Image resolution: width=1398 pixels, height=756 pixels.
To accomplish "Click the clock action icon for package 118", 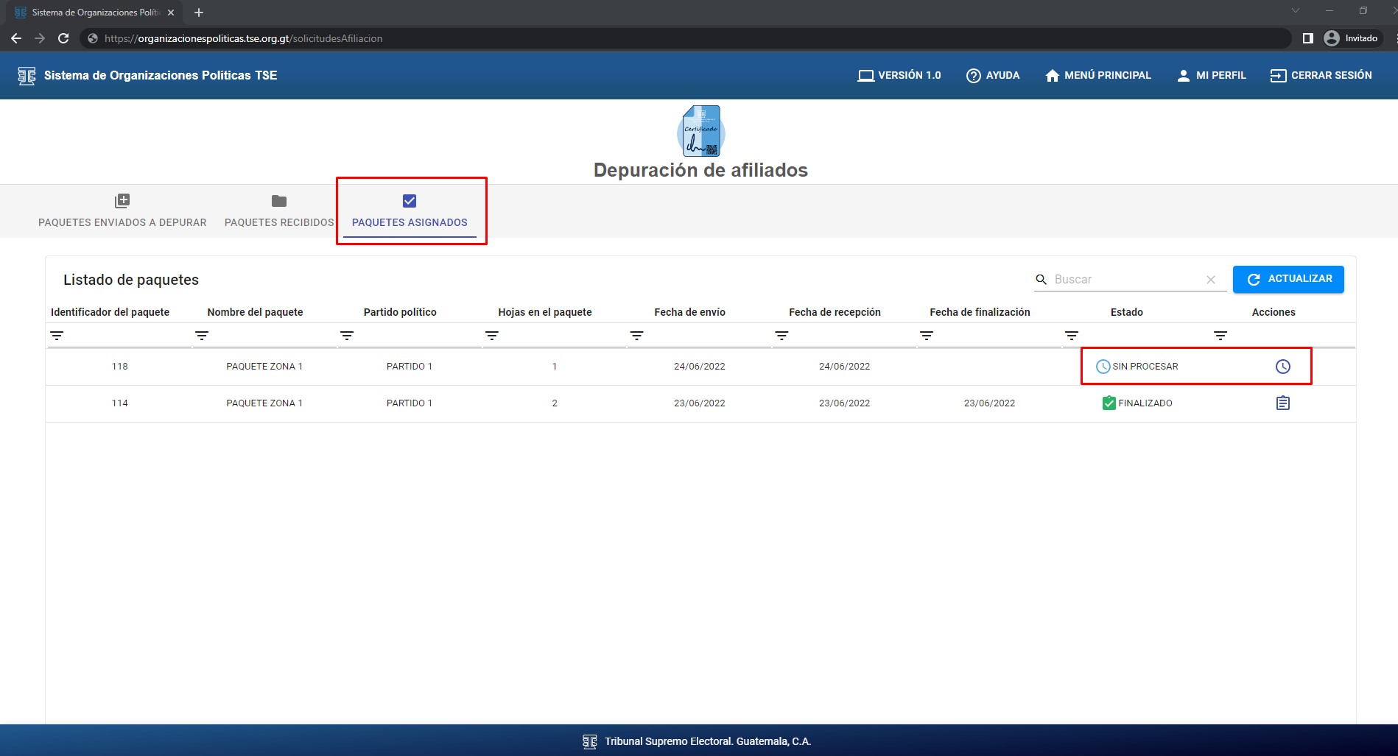I will [x=1282, y=367].
